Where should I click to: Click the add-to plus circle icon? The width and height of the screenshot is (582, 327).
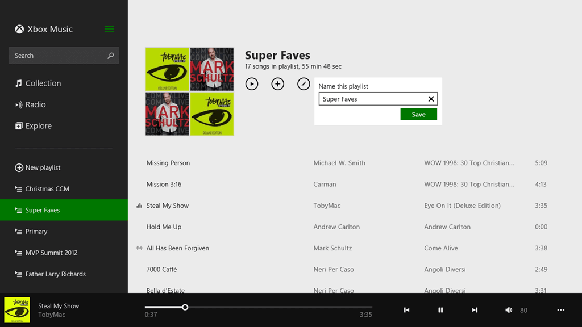[277, 84]
